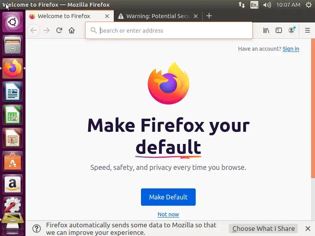Image resolution: width=315 pixels, height=236 pixels.
Task: Open Ubuntu Software from launcher
Action: click(x=13, y=161)
